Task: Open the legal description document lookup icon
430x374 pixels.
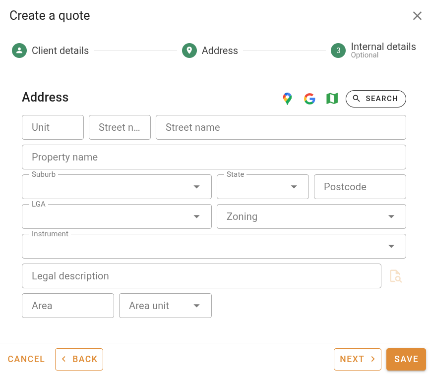Action: coord(396,276)
